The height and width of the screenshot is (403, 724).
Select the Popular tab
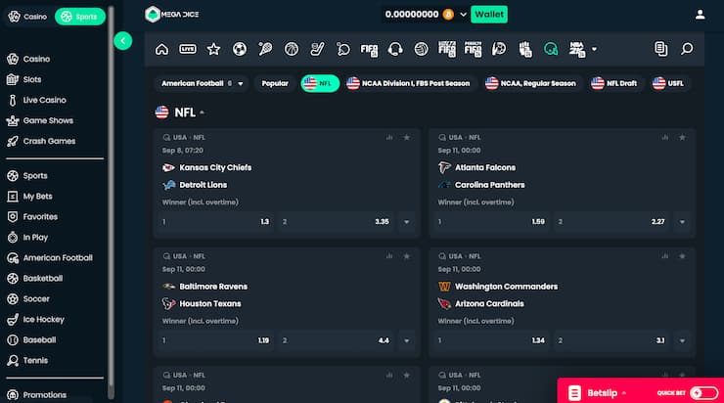coord(275,83)
